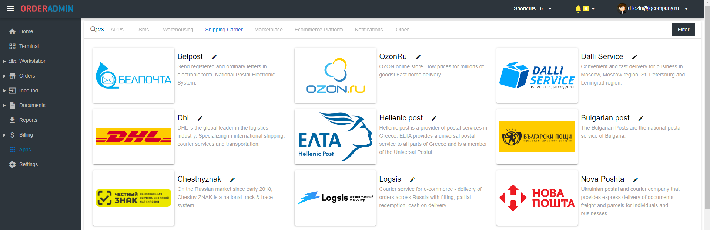Open the Nova Poshta logo thumbnail
Image resolution: width=710 pixels, height=230 pixels.
coord(537,198)
